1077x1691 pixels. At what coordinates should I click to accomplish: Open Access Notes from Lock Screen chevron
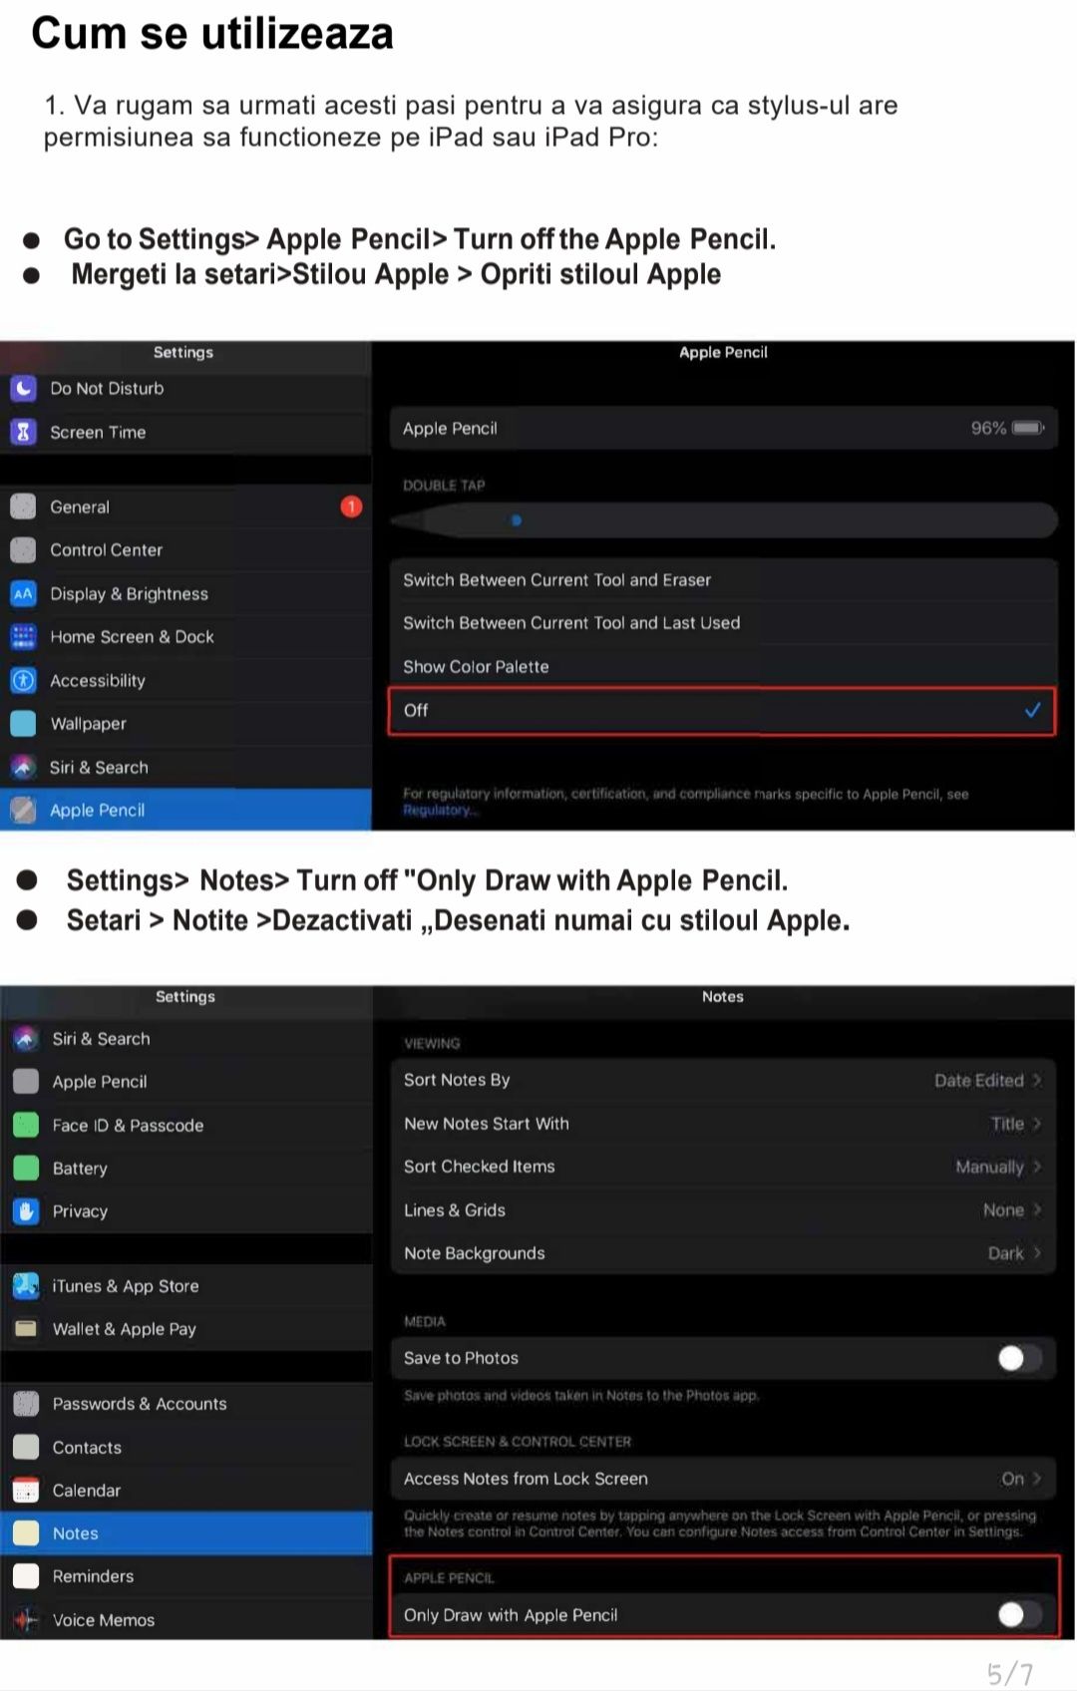click(x=1037, y=1479)
